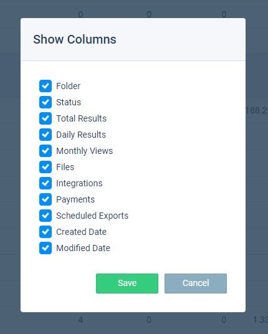Viewport: 268px width, 334px height.
Task: Click the Modified Date label
Action: [83, 248]
